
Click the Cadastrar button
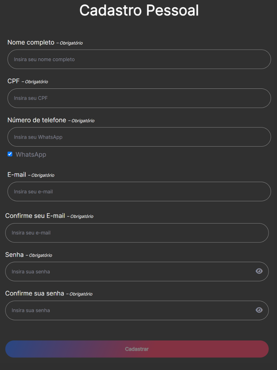point(137,349)
